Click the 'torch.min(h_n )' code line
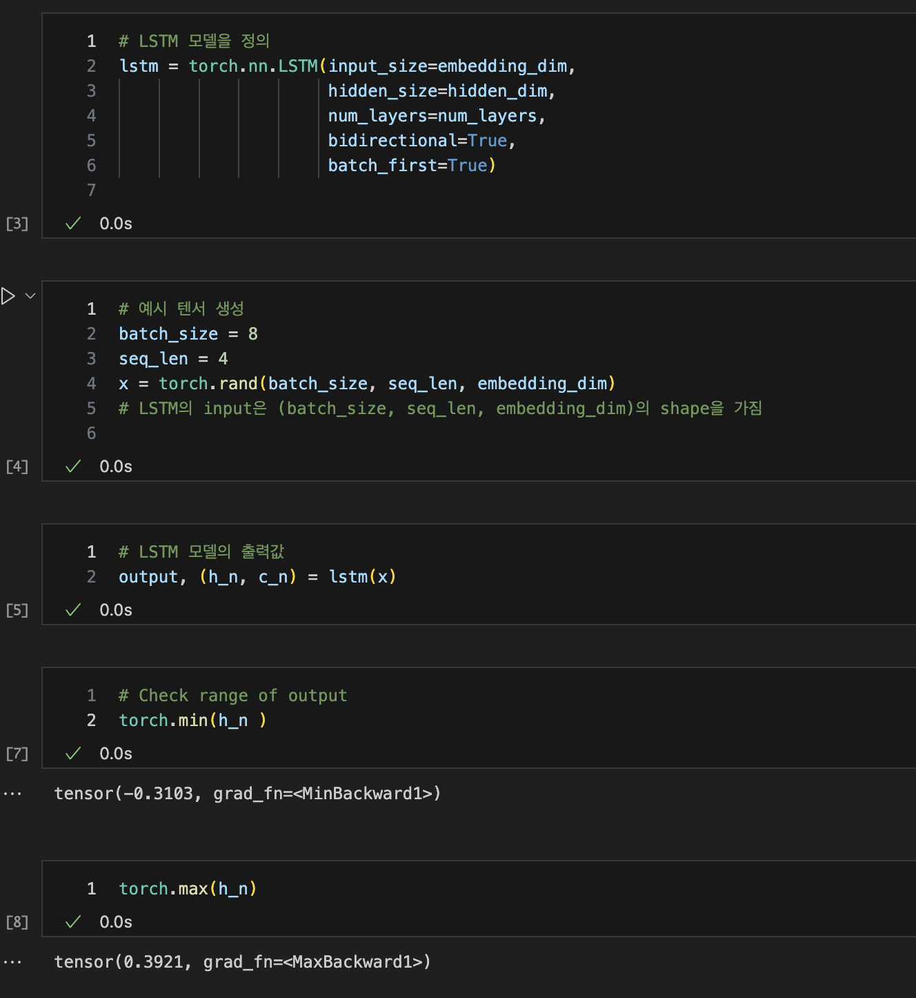Viewport: 916px width, 998px height. pyautogui.click(x=192, y=721)
